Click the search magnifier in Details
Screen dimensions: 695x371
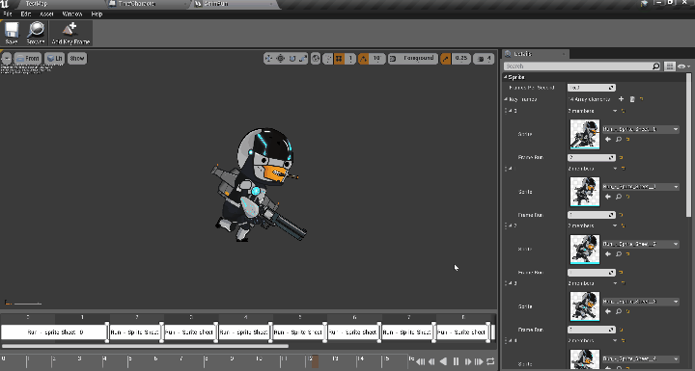[x=655, y=66]
